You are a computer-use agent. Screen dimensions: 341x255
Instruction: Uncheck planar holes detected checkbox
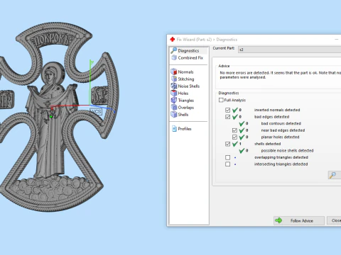pos(234,137)
